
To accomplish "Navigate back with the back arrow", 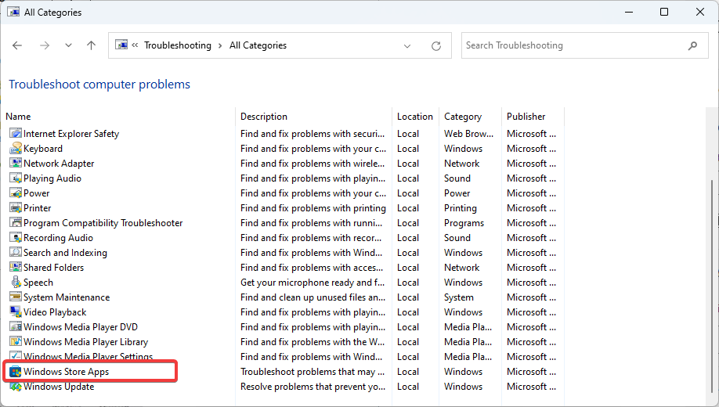I will pos(17,45).
